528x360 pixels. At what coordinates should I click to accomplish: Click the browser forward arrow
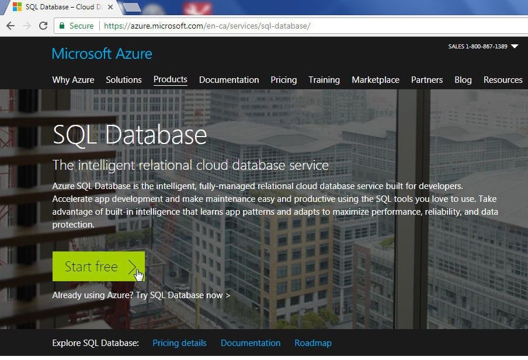[x=27, y=26]
